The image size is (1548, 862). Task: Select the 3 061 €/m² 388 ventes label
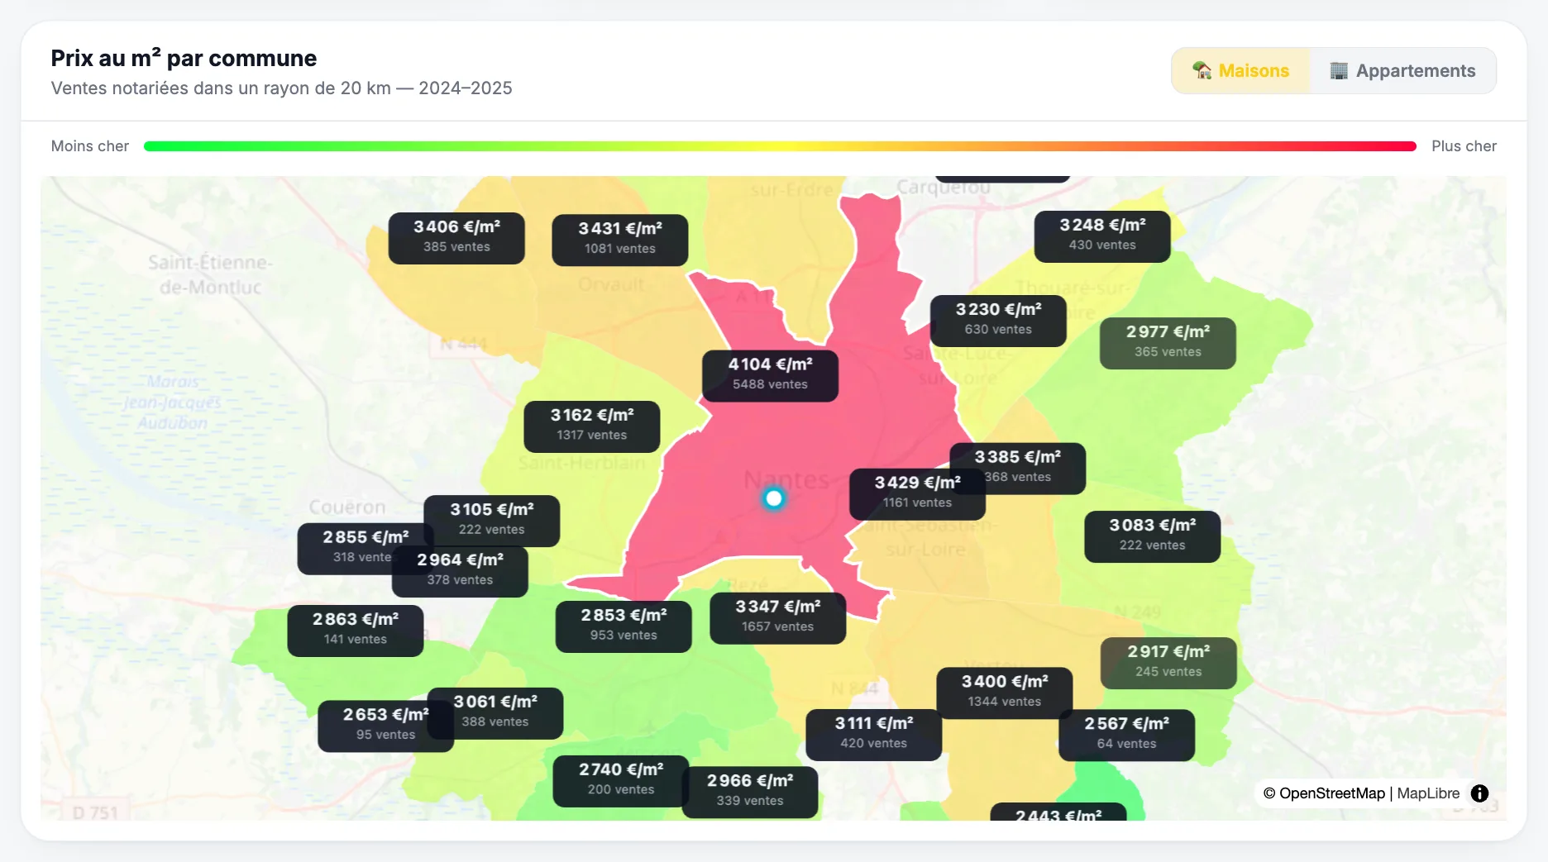click(494, 713)
